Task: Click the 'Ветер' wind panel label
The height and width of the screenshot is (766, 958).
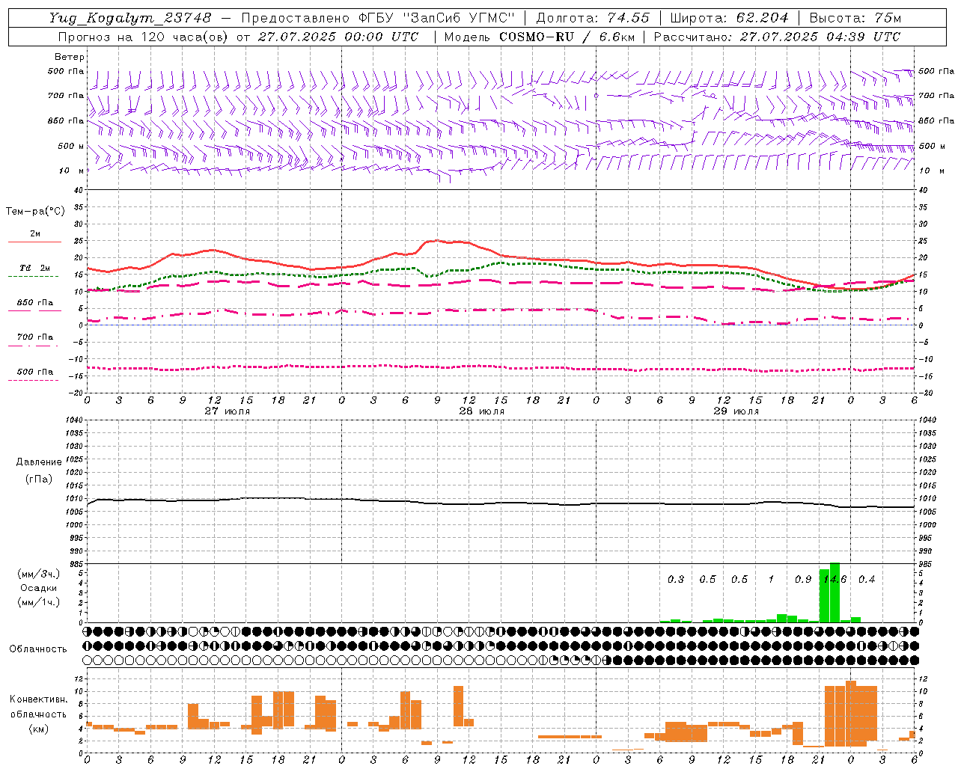Action: tap(70, 57)
